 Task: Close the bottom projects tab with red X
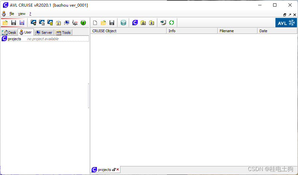click(x=118, y=169)
